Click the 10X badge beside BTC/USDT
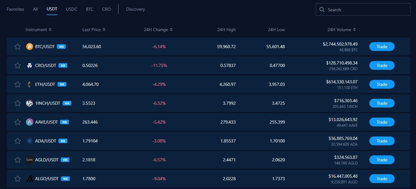The height and width of the screenshot is (189, 416). pos(61,47)
